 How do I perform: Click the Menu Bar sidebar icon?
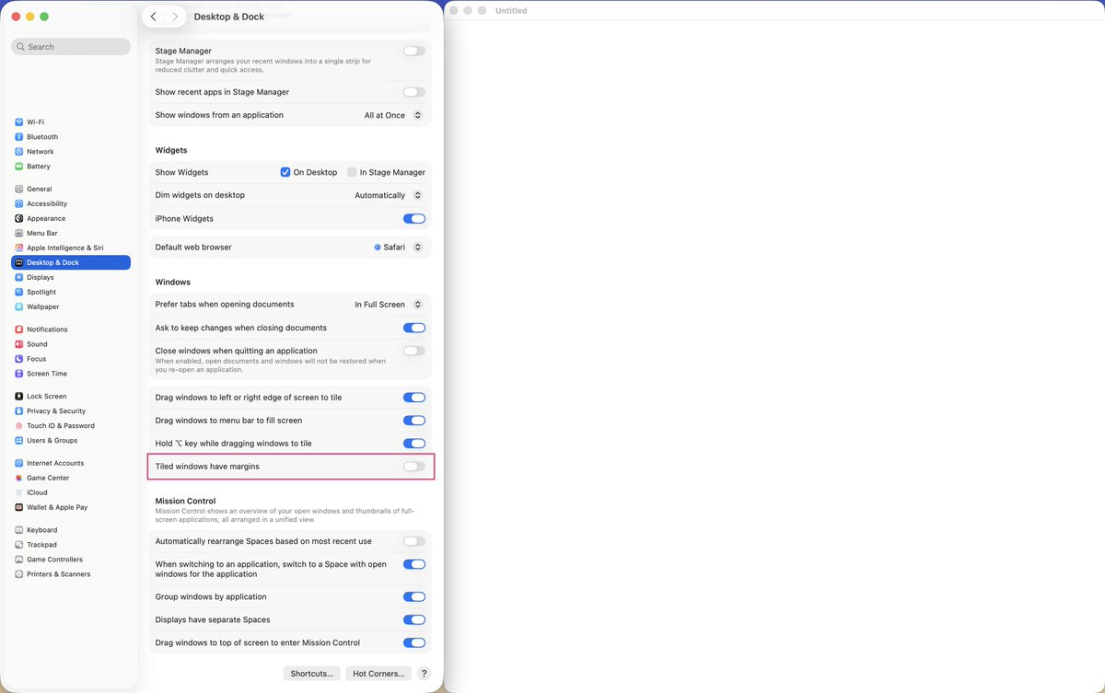click(18, 233)
